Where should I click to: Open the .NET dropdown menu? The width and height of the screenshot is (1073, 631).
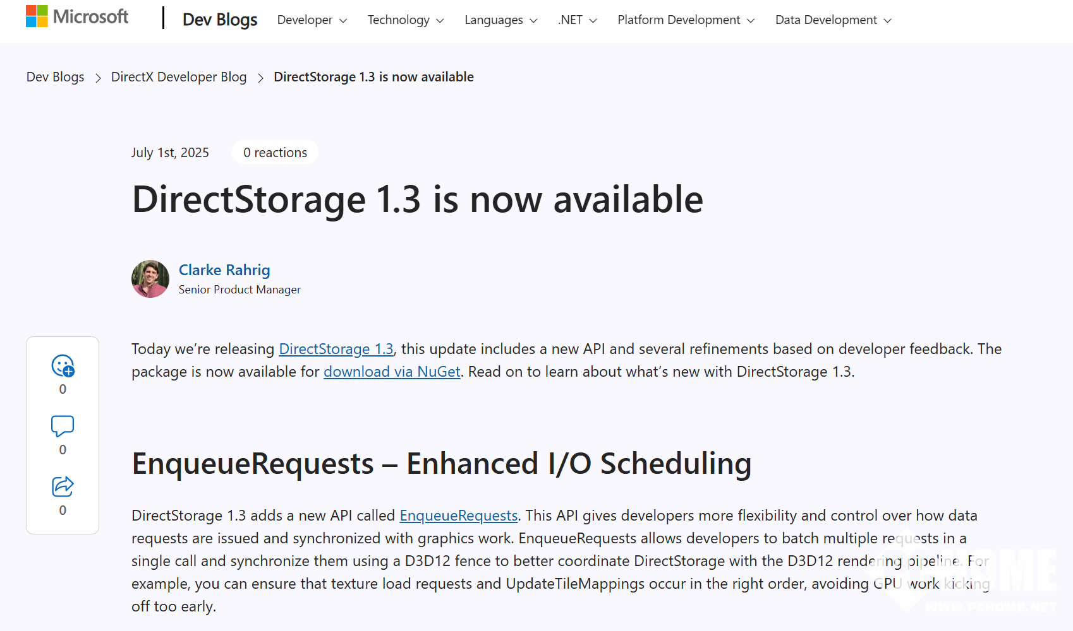click(x=578, y=20)
